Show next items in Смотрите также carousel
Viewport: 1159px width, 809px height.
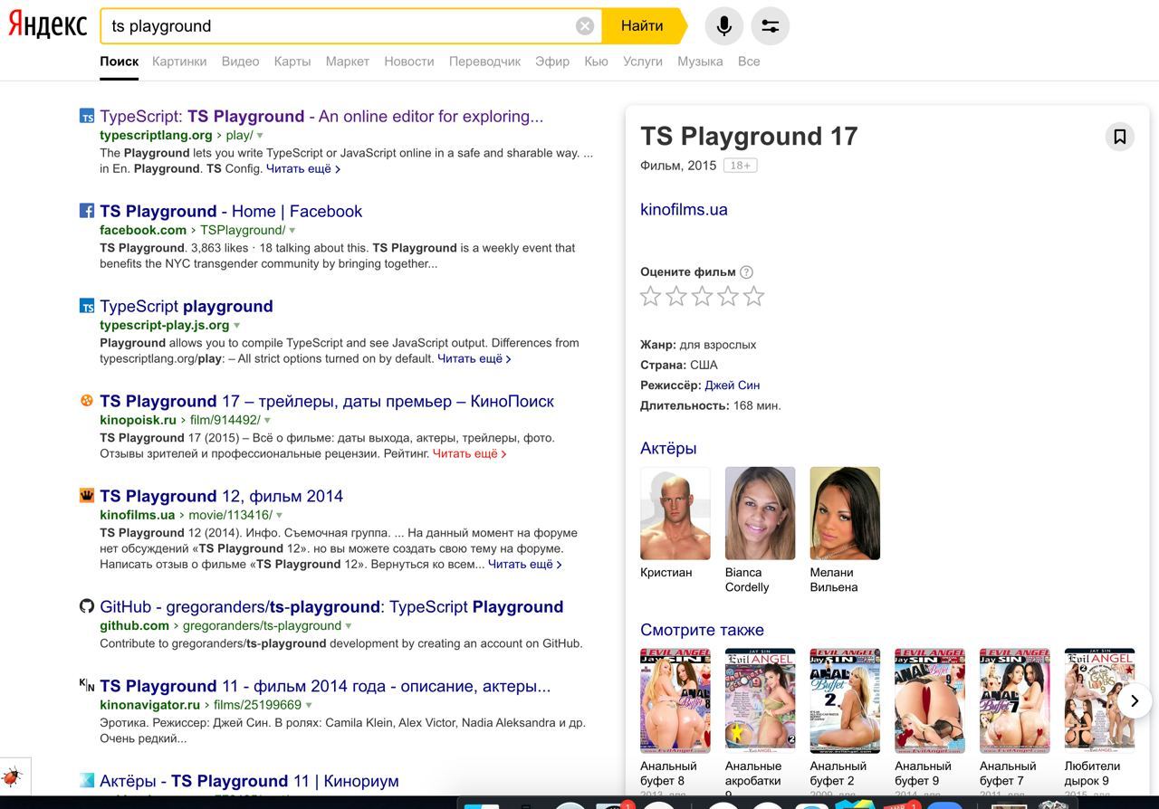pyautogui.click(x=1134, y=700)
